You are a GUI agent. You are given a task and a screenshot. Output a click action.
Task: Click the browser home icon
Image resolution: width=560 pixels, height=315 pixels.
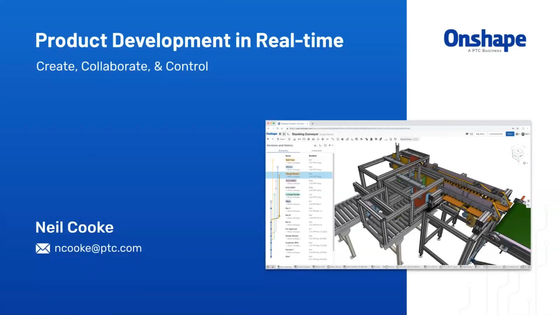[282, 129]
